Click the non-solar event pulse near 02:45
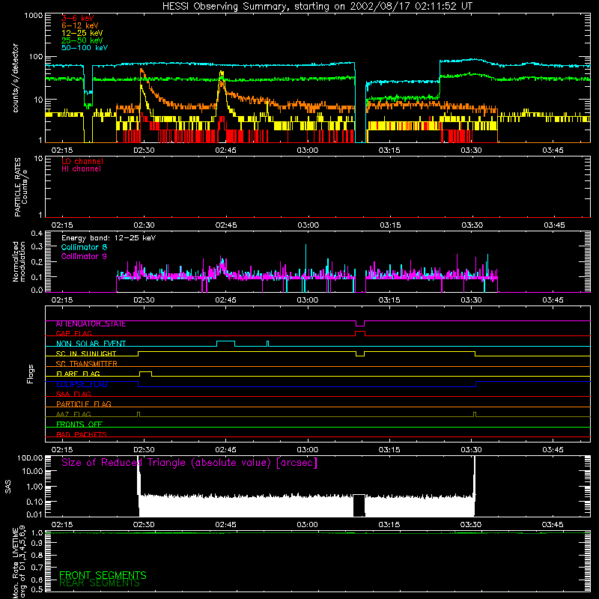The height and width of the screenshot is (599, 599). [x=226, y=344]
